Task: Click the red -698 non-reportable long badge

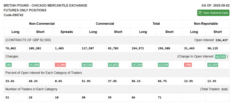Action: tap(188, 65)
